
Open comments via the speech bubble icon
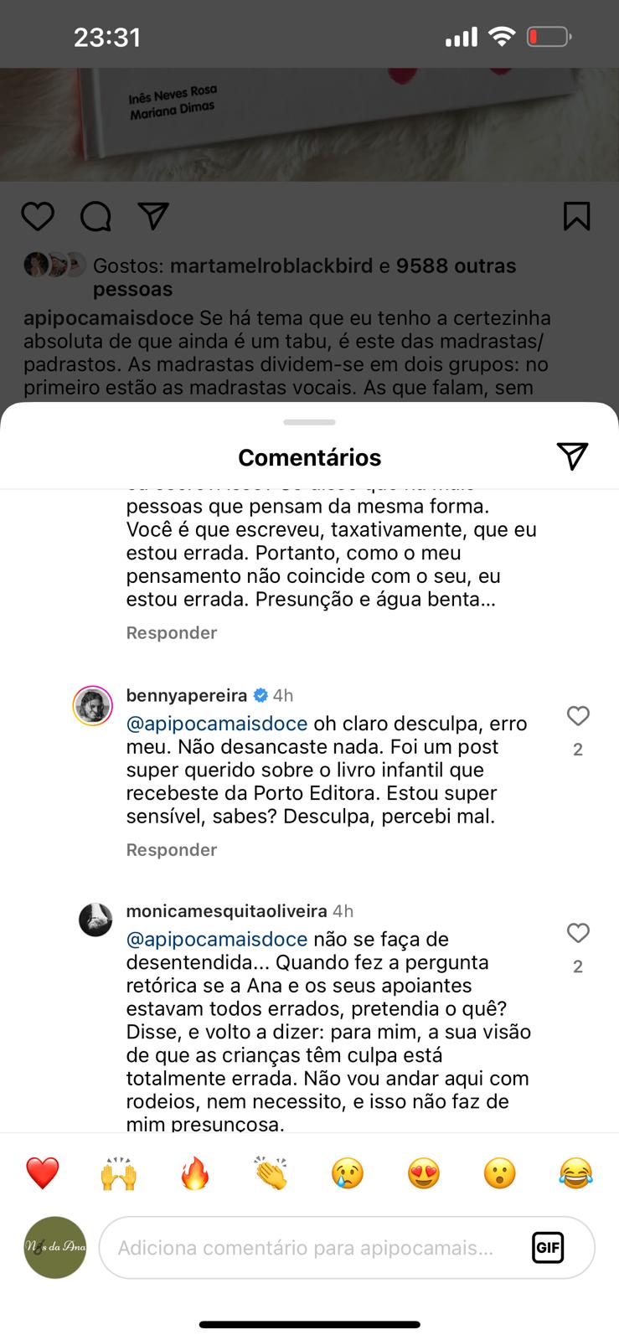click(95, 216)
